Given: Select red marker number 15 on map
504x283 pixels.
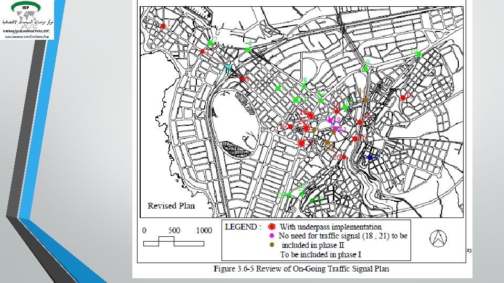Looking at the screenshot, I should 403,97.
